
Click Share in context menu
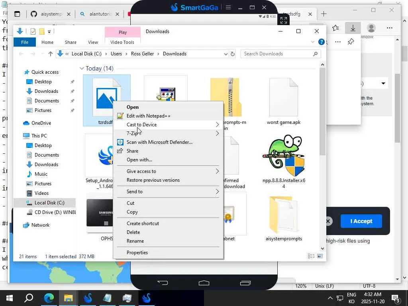tap(132, 151)
